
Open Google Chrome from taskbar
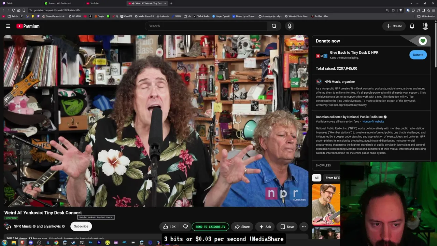tap(56, 243)
